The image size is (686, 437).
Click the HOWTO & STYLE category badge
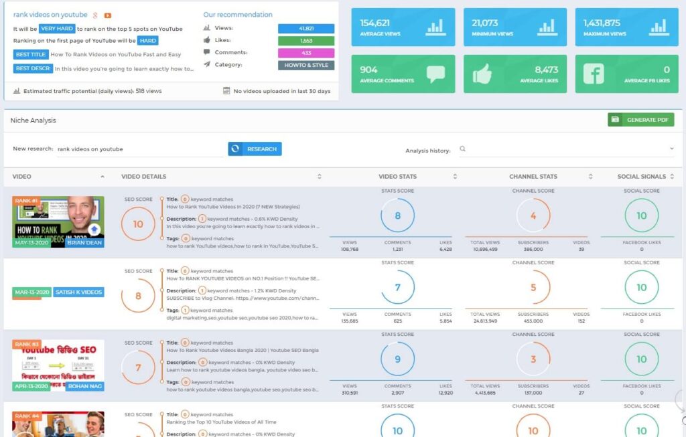pyautogui.click(x=306, y=65)
